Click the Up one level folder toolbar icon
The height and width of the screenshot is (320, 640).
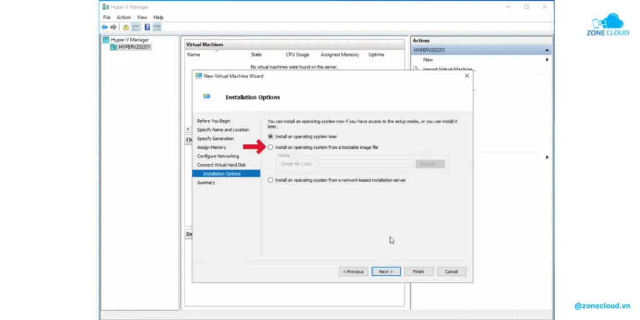click(126, 27)
